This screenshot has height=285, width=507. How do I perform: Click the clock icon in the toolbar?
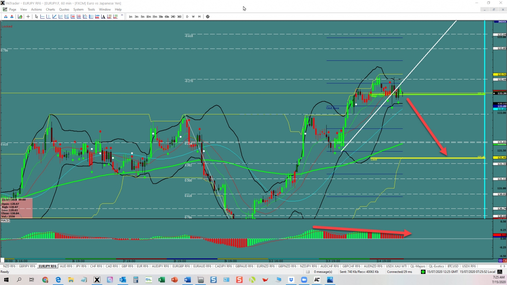point(207,17)
